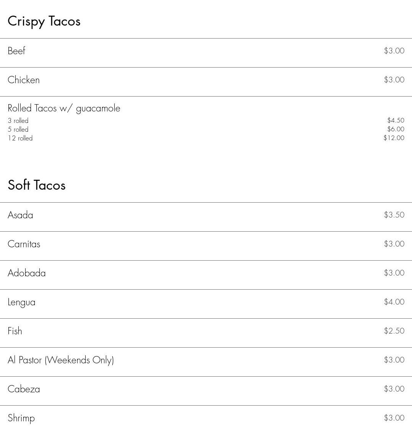
Task: Select the Cabeza soft taco
Action: click(24, 389)
